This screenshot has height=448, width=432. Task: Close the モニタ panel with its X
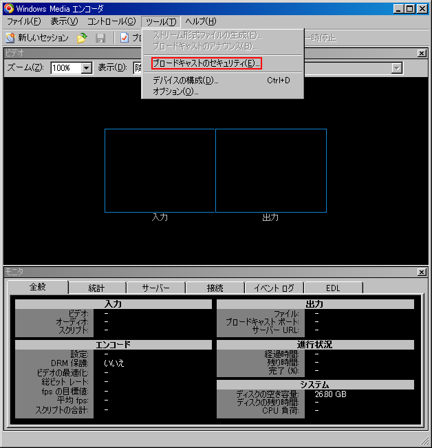(422, 273)
